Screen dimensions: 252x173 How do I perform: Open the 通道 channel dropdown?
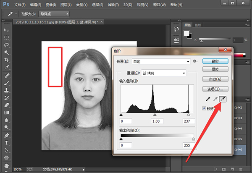point(163,73)
